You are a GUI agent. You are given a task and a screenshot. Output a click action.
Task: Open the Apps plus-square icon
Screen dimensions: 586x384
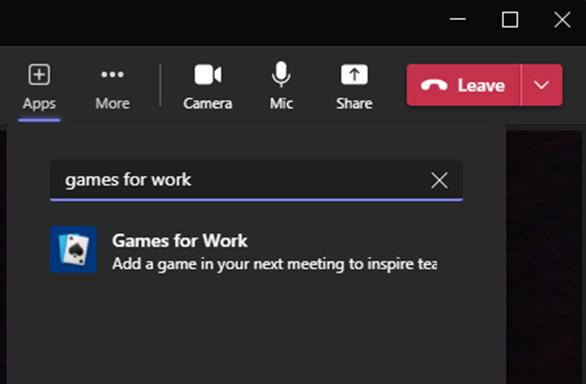(39, 74)
